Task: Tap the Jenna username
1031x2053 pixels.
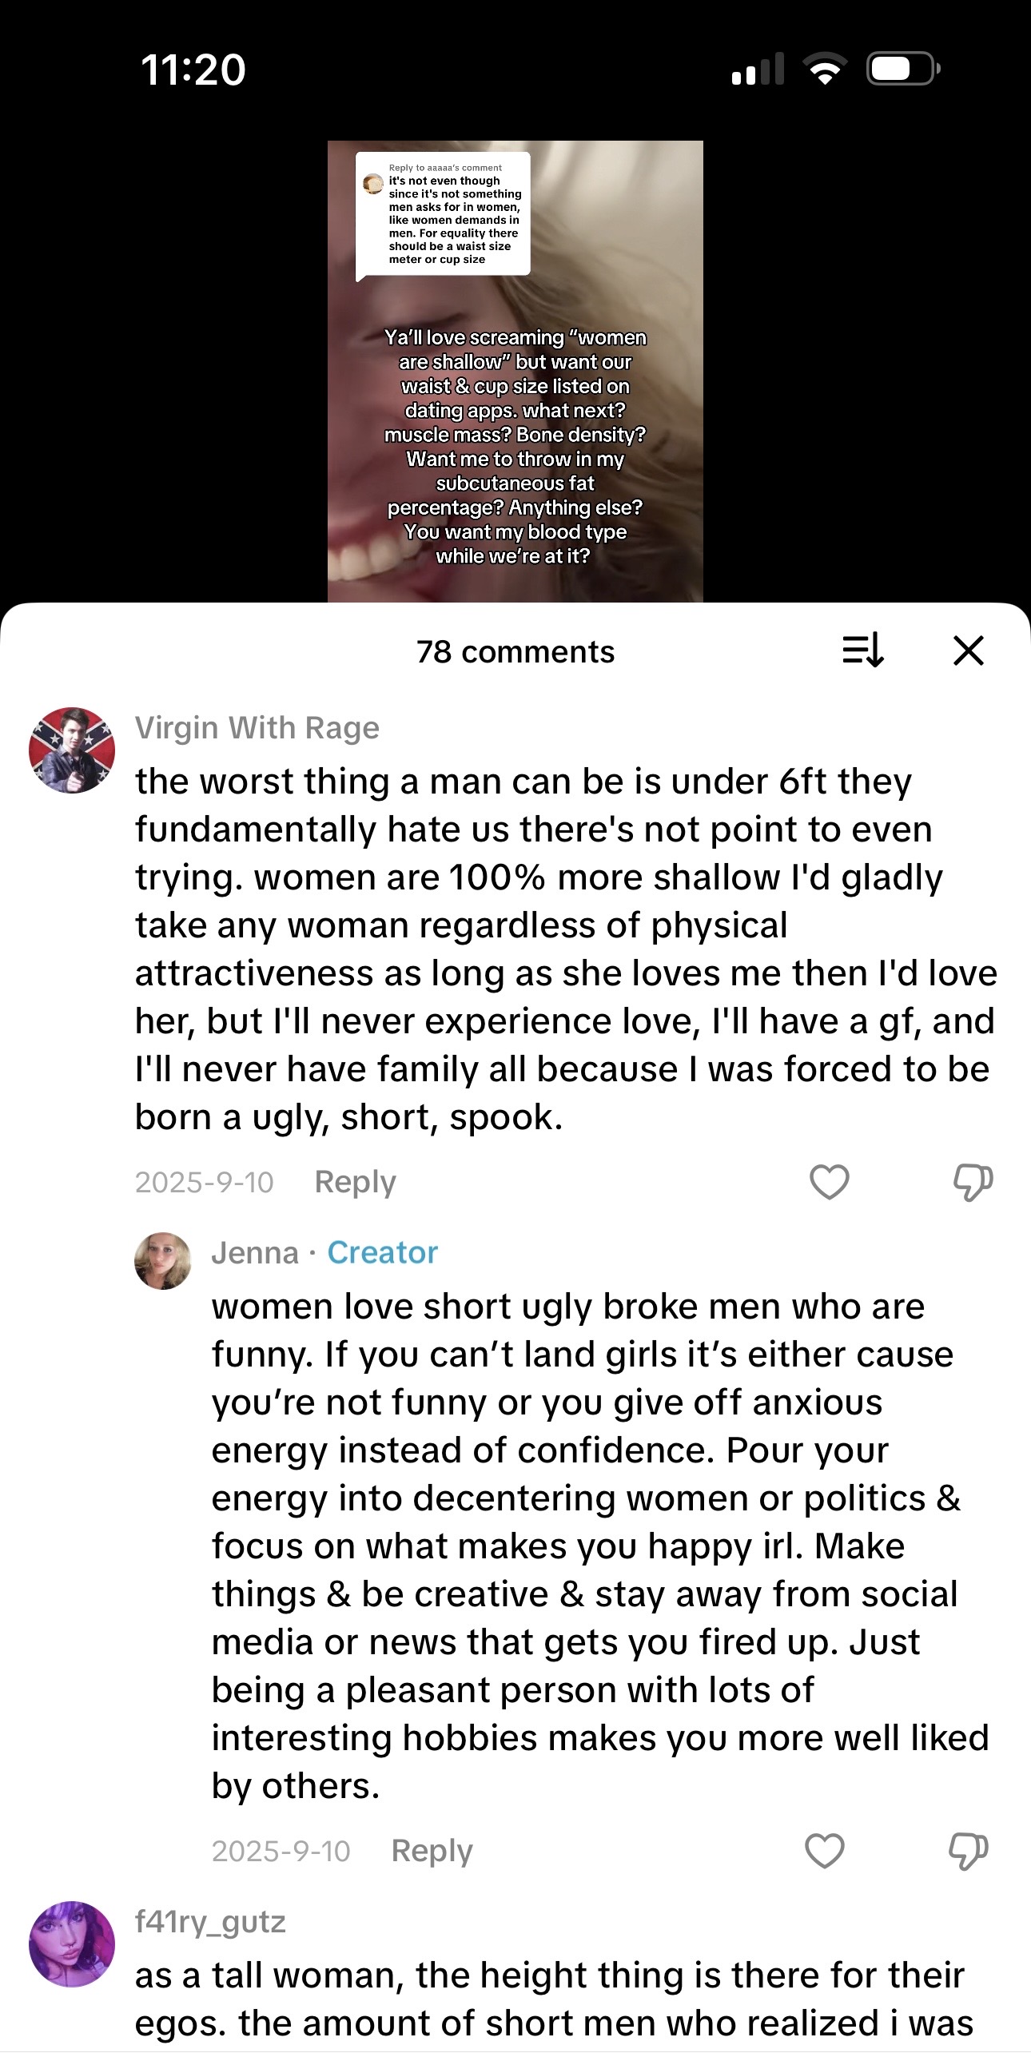Action: pyautogui.click(x=254, y=1252)
